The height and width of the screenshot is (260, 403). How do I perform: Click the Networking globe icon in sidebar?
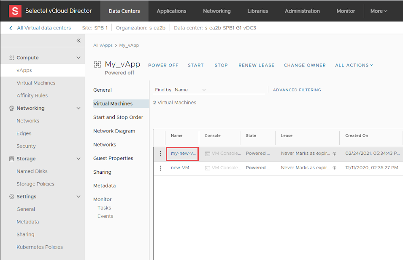(x=11, y=108)
